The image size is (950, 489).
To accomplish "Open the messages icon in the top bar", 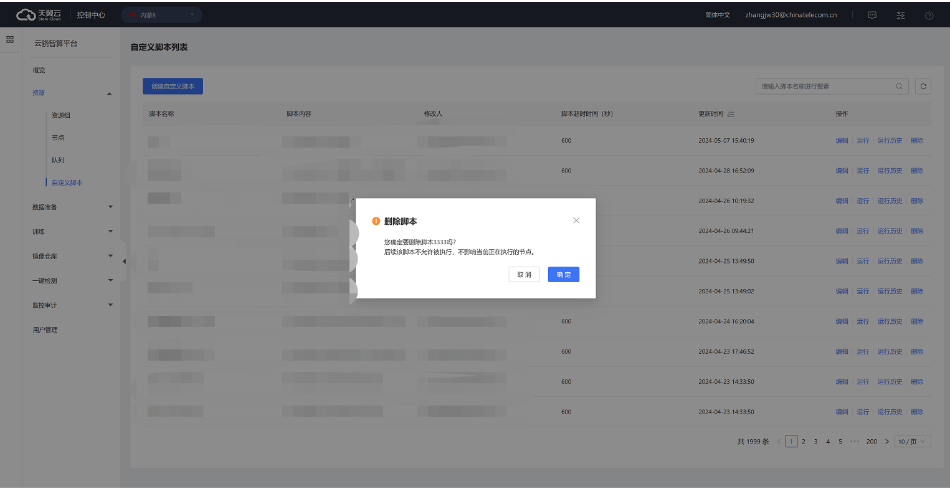I will point(872,15).
